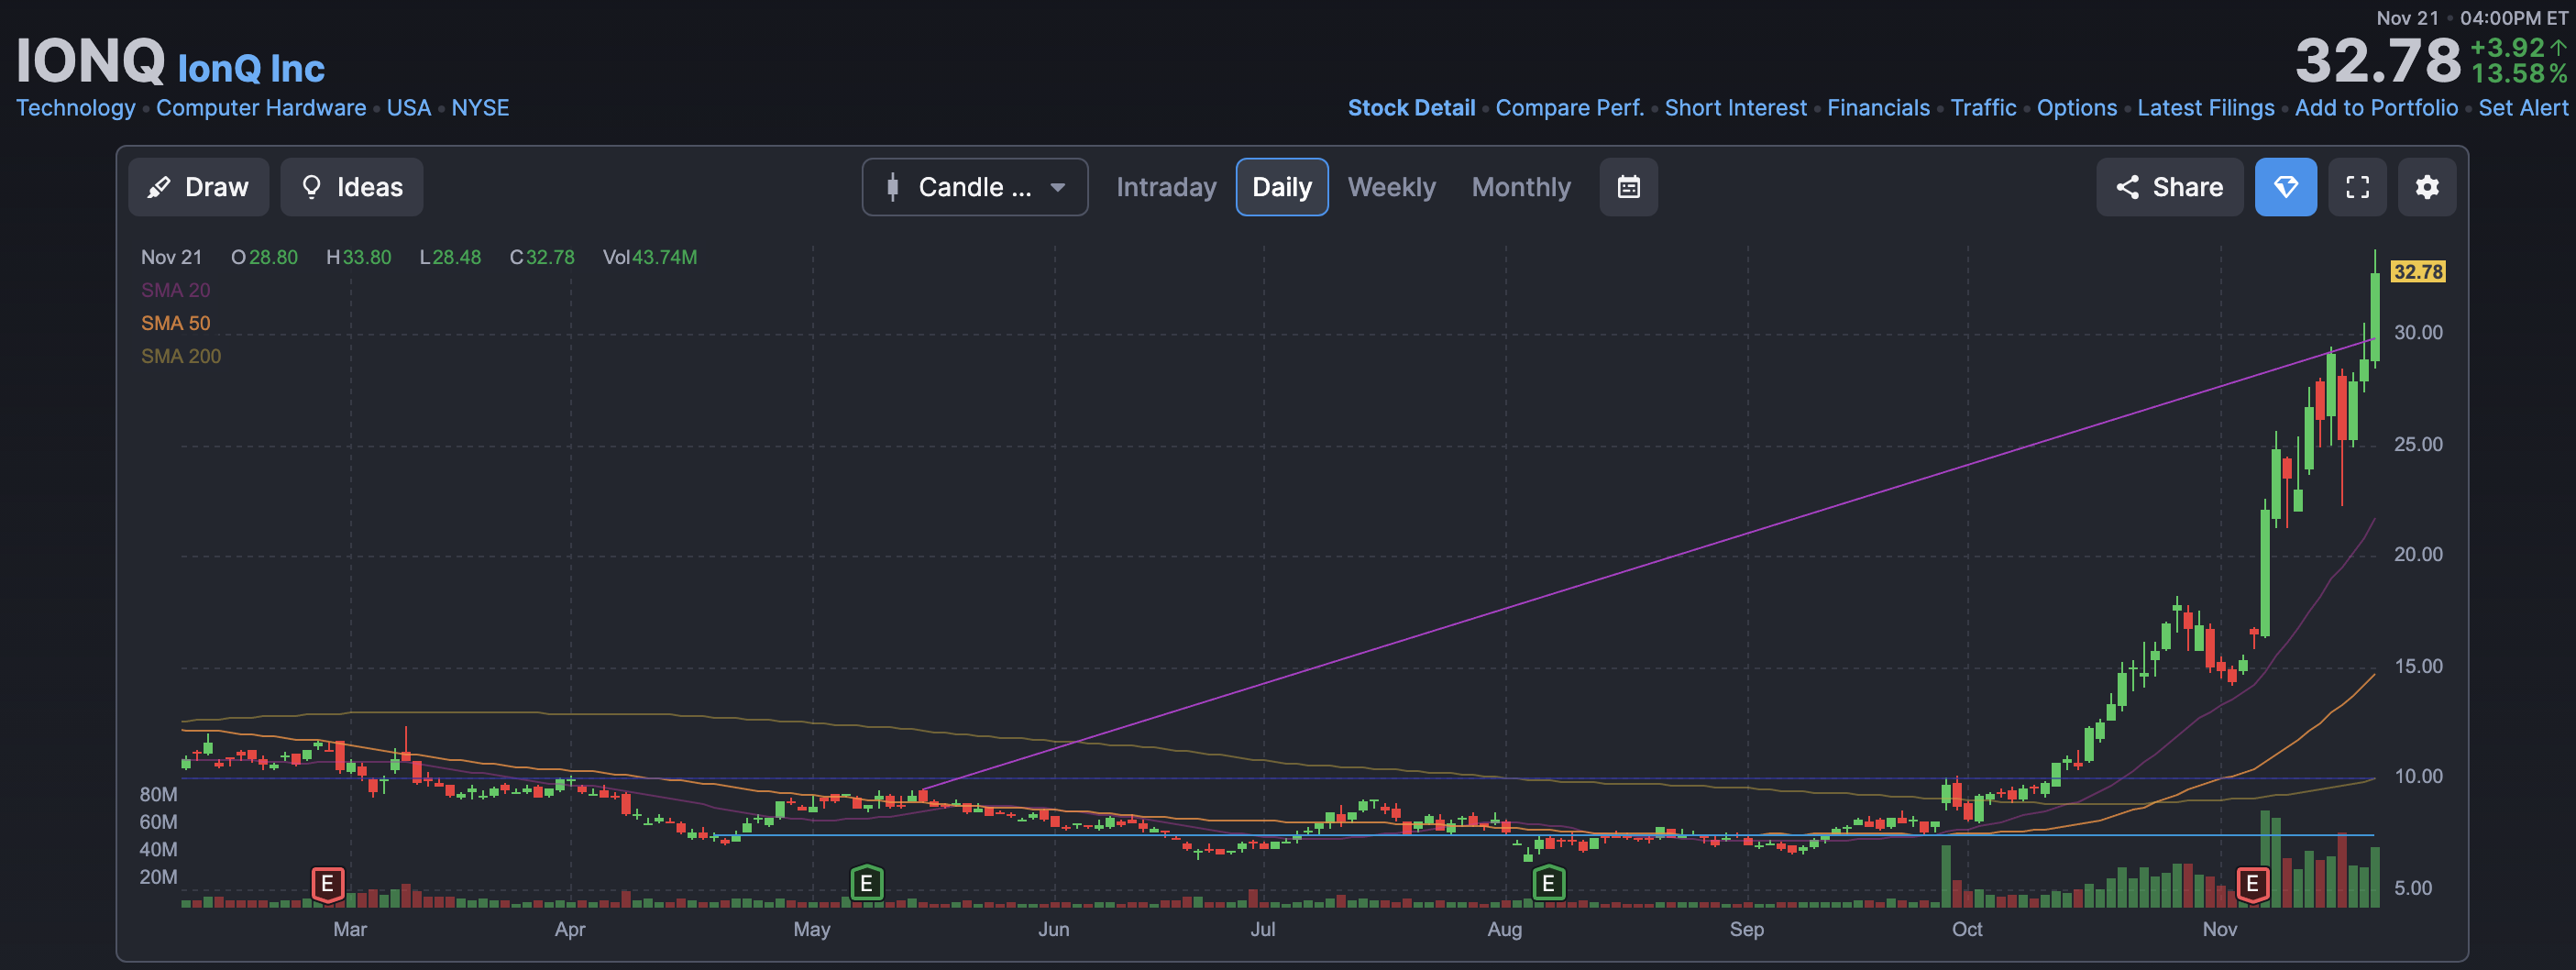Open Compare Perf. page

[x=1569, y=108]
